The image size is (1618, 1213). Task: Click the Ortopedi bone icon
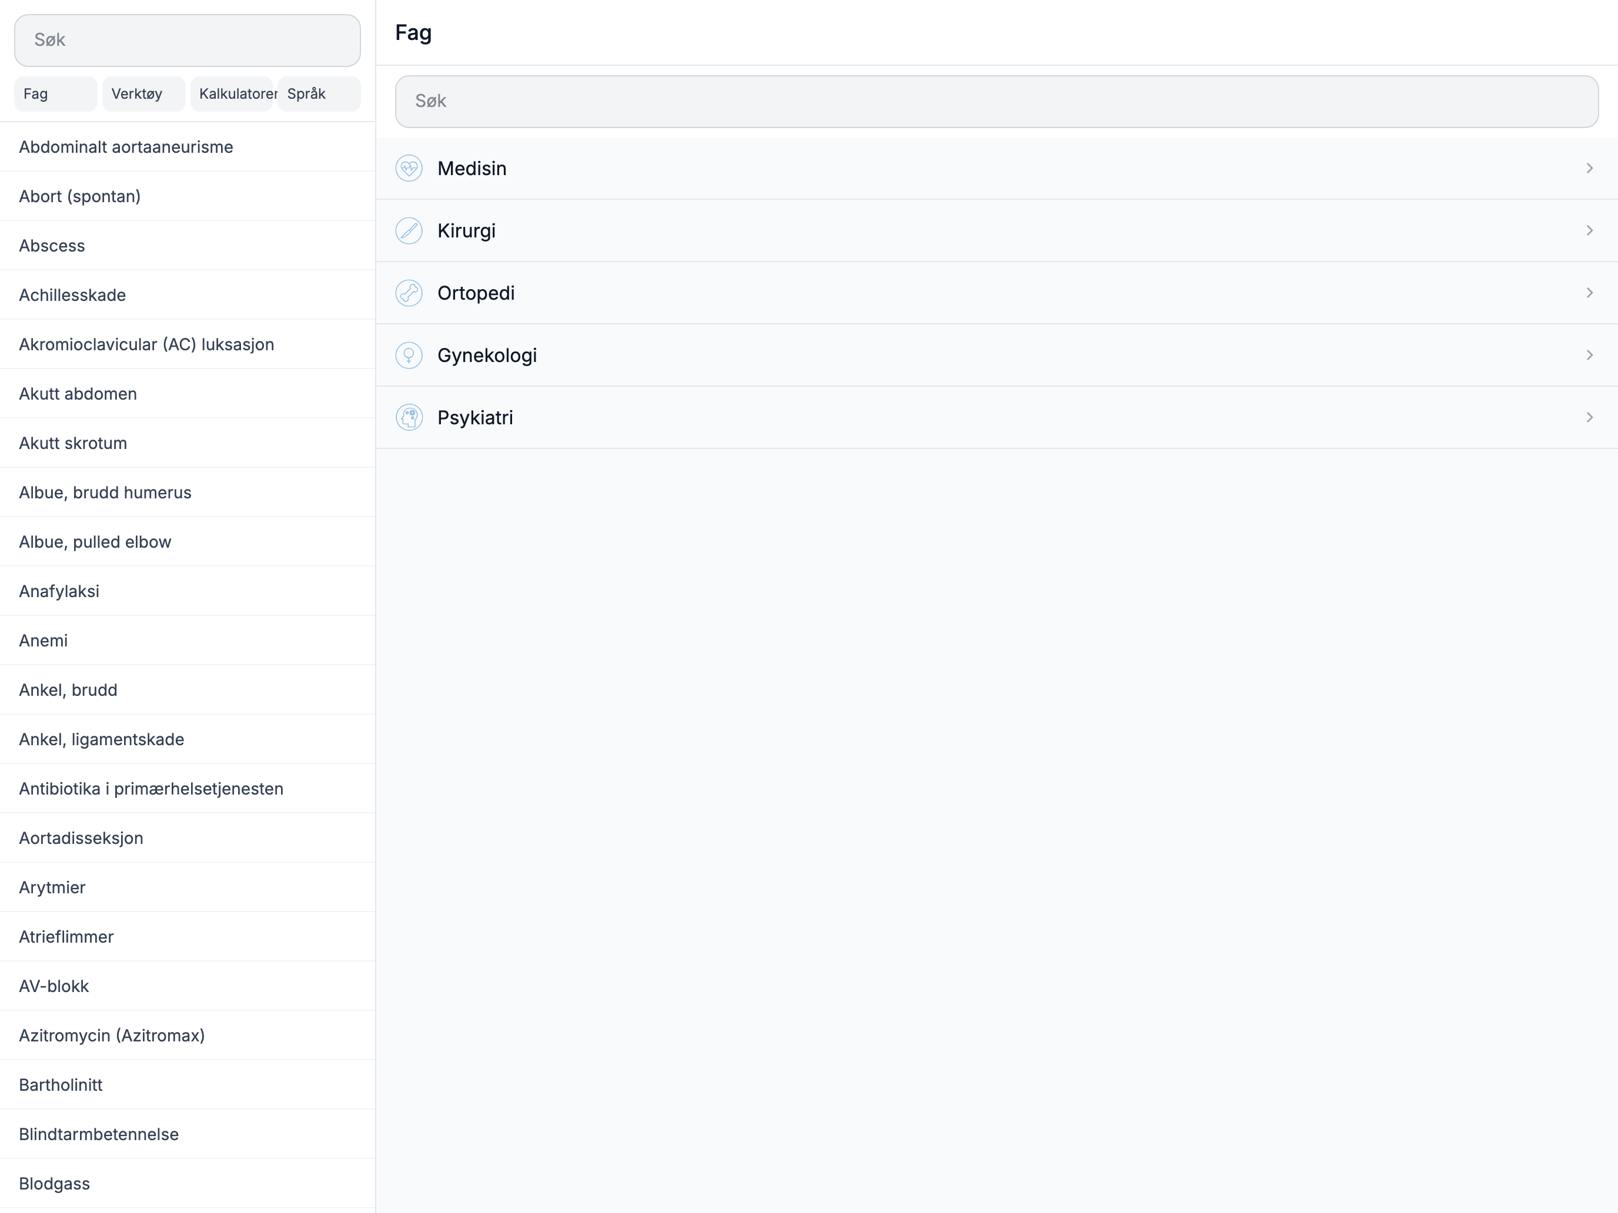(409, 293)
